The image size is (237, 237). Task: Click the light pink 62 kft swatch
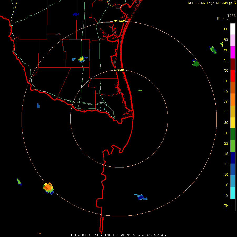point(233,41)
